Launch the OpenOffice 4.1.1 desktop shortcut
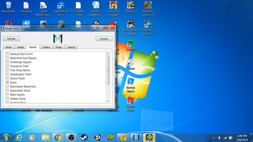The width and height of the screenshot is (253, 142). pyautogui.click(x=61, y=9)
